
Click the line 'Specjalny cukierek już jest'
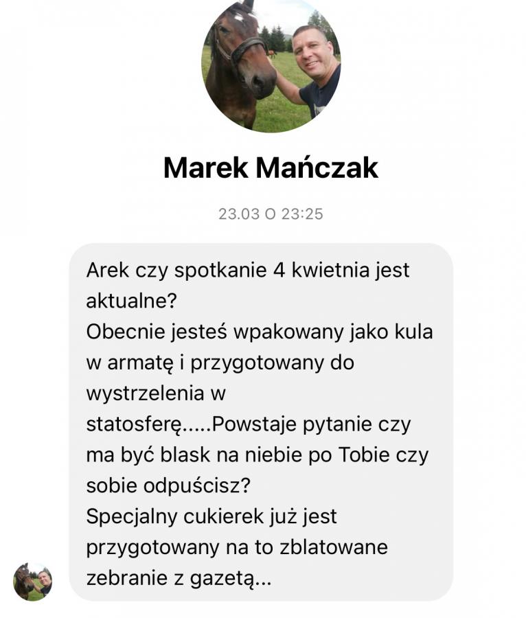[x=211, y=516]
